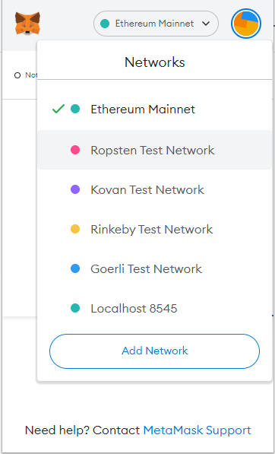Viewport: 275px width, 454px height.
Task: Click the purple Kovan network dot
Action: pos(75,190)
